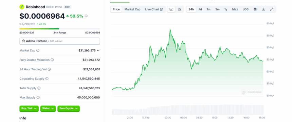Select the 3m time range
Viewport: 292px width, 122px height.
coord(217,9)
